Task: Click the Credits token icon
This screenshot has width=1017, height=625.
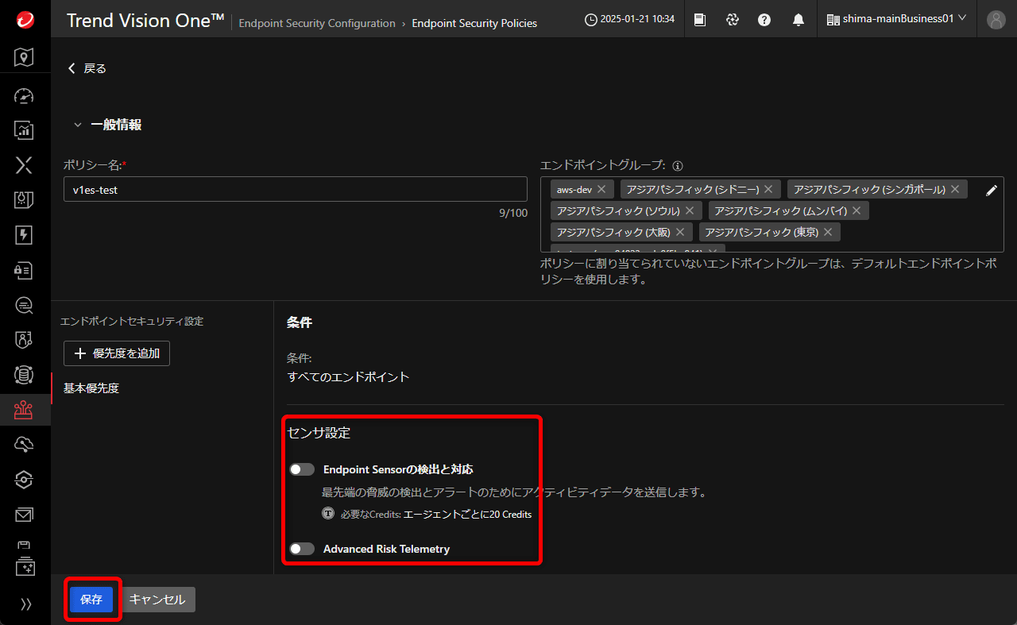Action: [x=328, y=514]
